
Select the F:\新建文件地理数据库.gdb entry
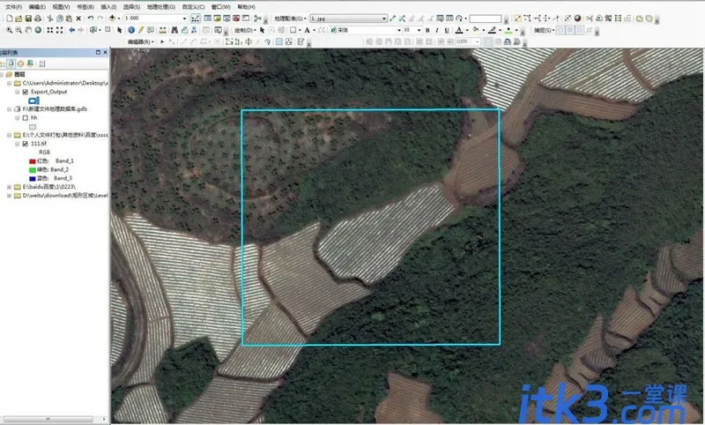pyautogui.click(x=55, y=109)
